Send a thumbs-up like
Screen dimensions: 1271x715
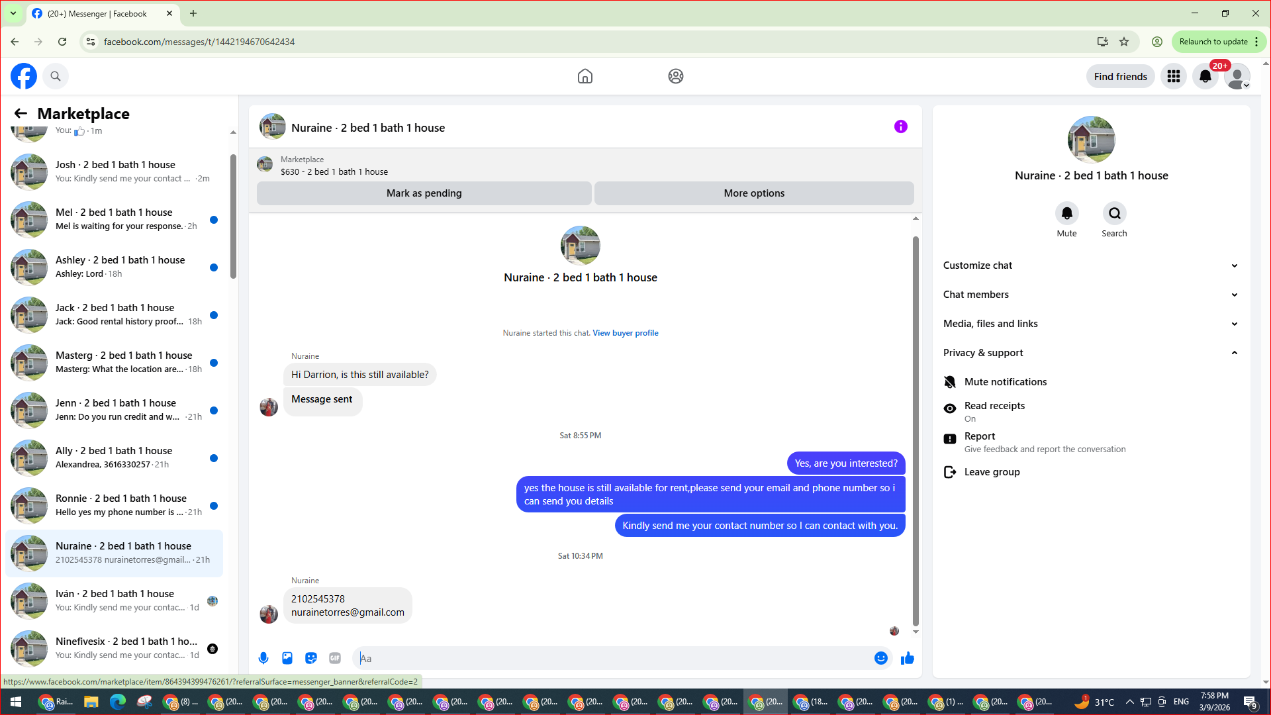[908, 658]
